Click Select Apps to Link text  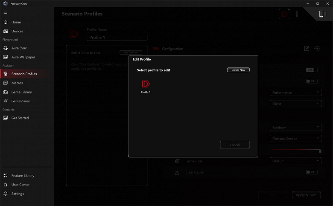(86, 53)
